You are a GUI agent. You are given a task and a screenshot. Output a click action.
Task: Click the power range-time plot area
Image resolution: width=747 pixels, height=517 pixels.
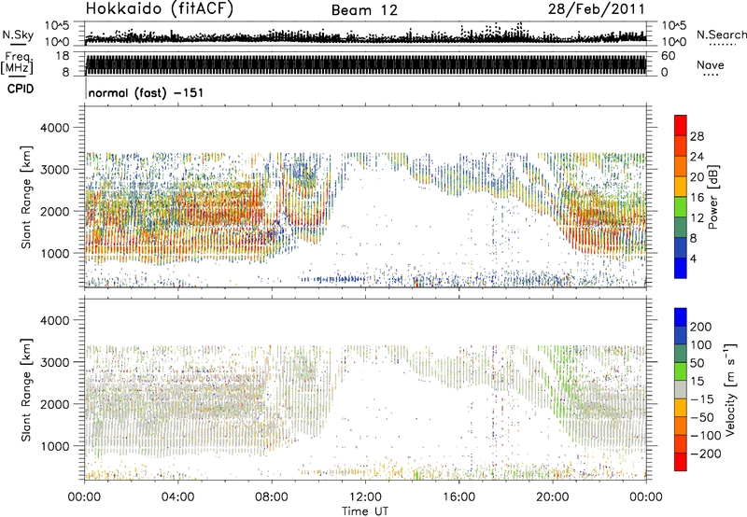tap(365, 197)
